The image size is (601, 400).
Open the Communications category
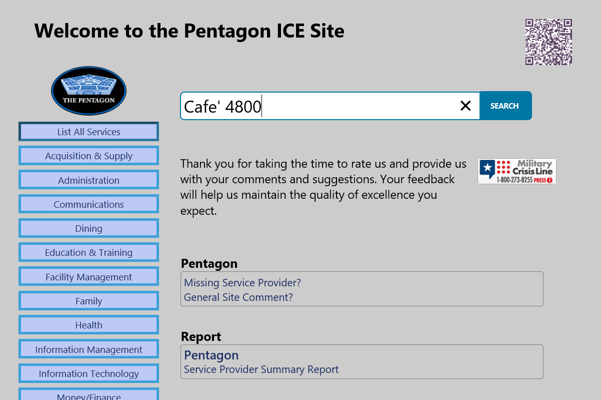(x=88, y=204)
